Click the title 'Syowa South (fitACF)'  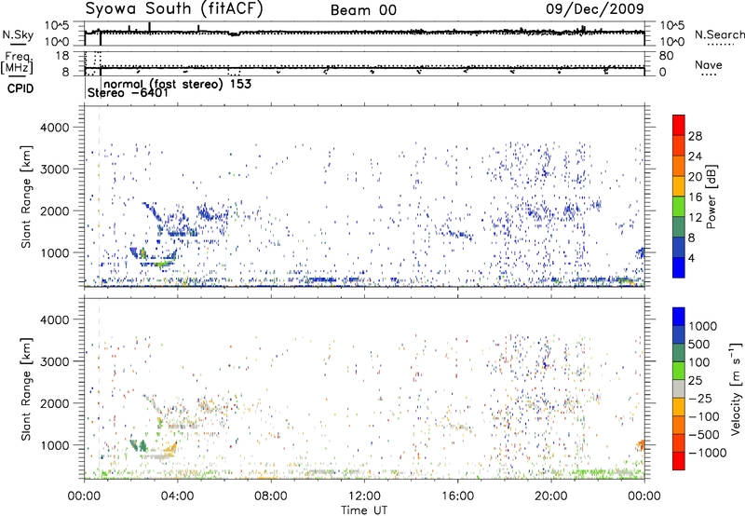174,8
